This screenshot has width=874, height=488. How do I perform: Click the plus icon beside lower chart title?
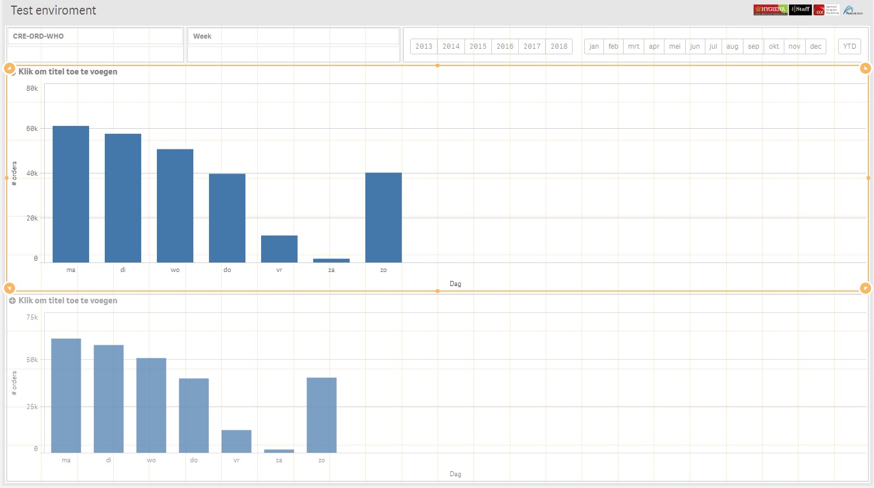click(x=12, y=301)
